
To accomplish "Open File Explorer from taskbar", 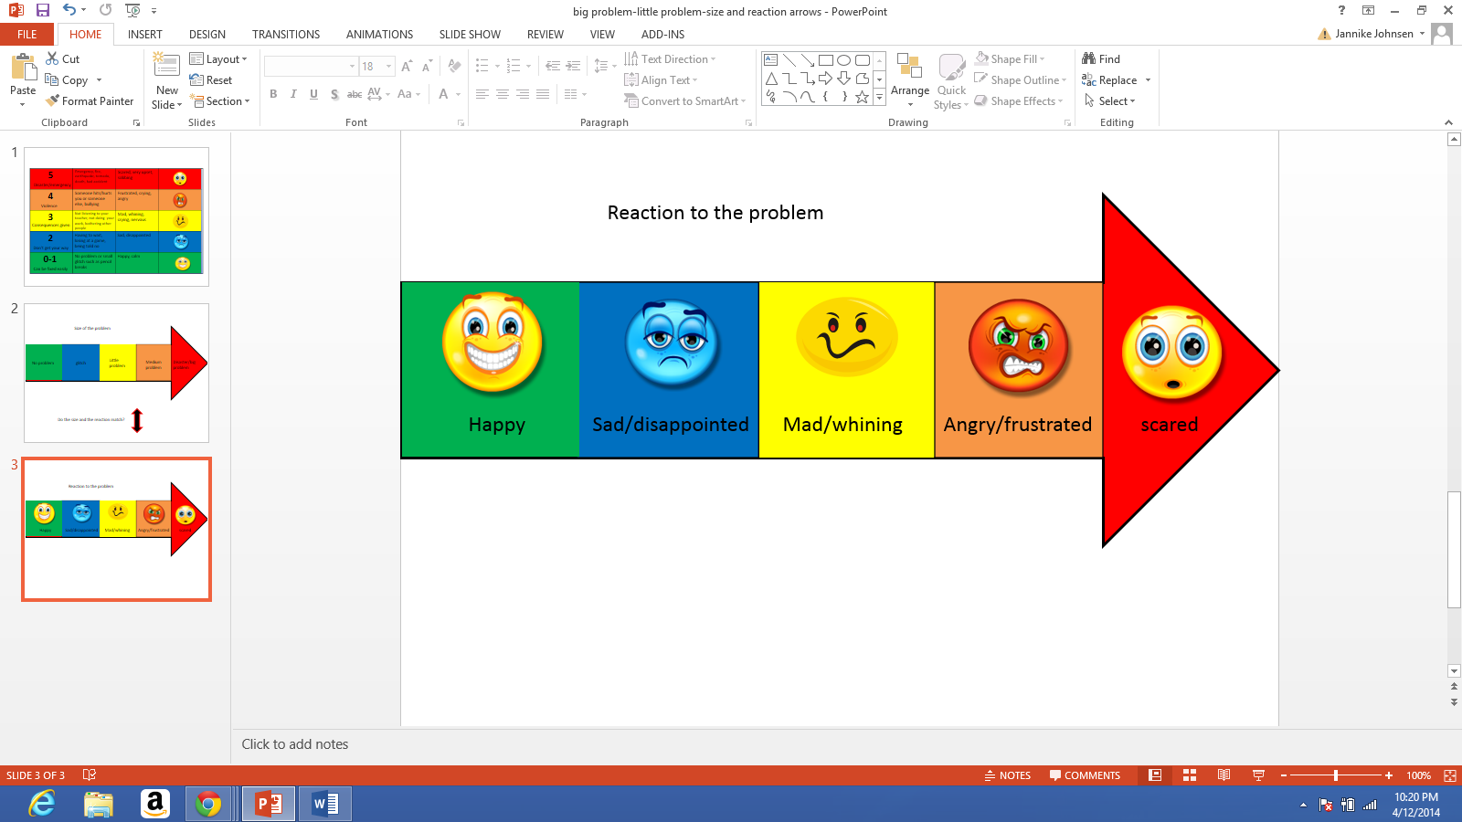I will click(x=98, y=804).
